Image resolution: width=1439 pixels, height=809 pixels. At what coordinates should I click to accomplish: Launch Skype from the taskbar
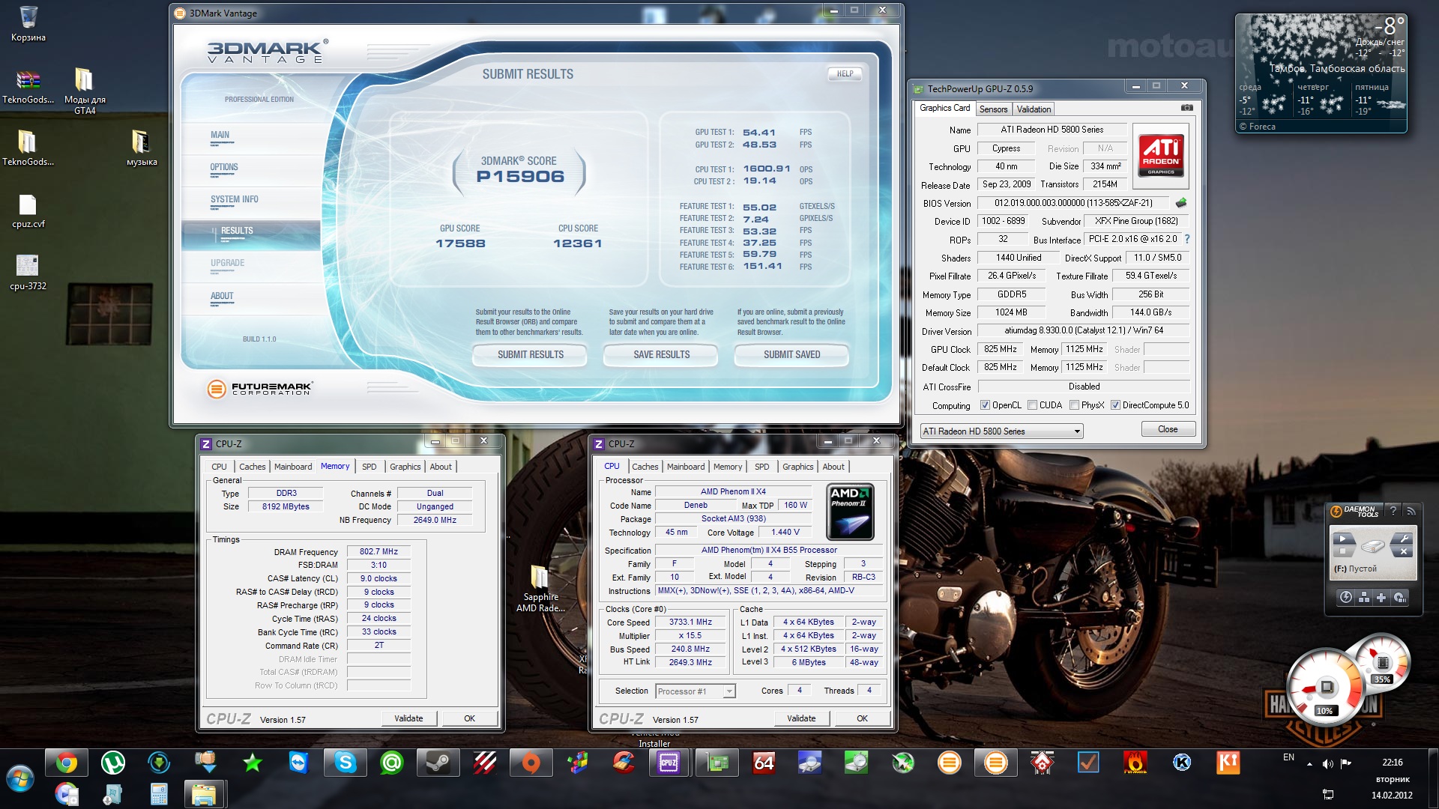[346, 763]
